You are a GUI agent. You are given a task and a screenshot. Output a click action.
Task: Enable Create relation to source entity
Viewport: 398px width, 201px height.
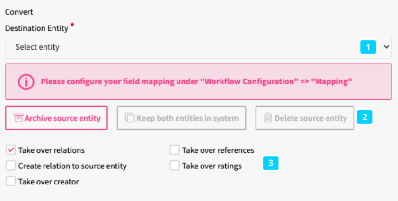[11, 166]
